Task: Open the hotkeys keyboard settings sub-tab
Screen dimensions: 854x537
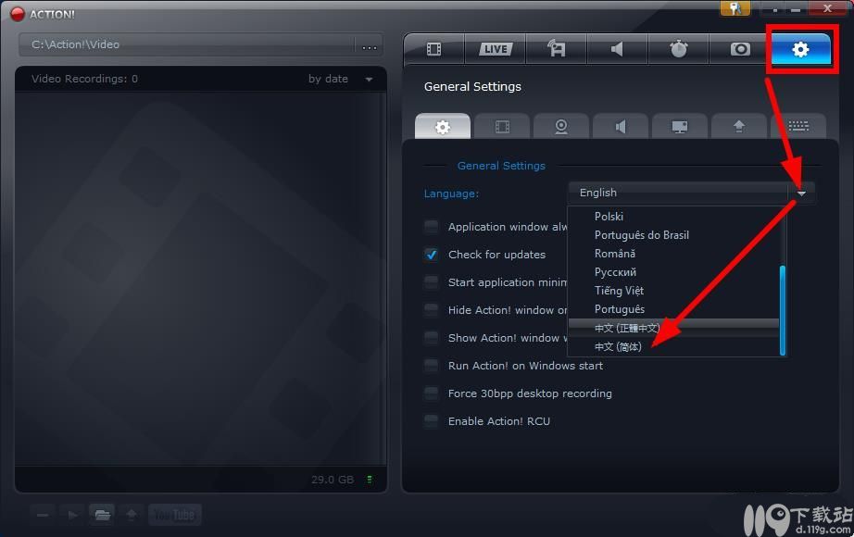Action: pos(798,127)
